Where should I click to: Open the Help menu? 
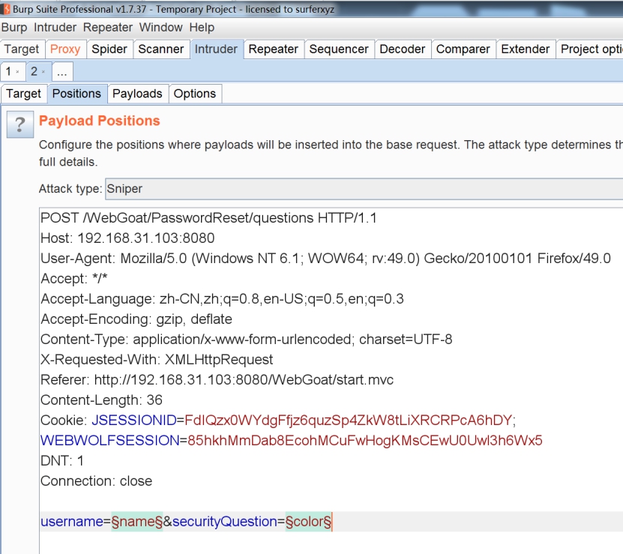coord(202,28)
